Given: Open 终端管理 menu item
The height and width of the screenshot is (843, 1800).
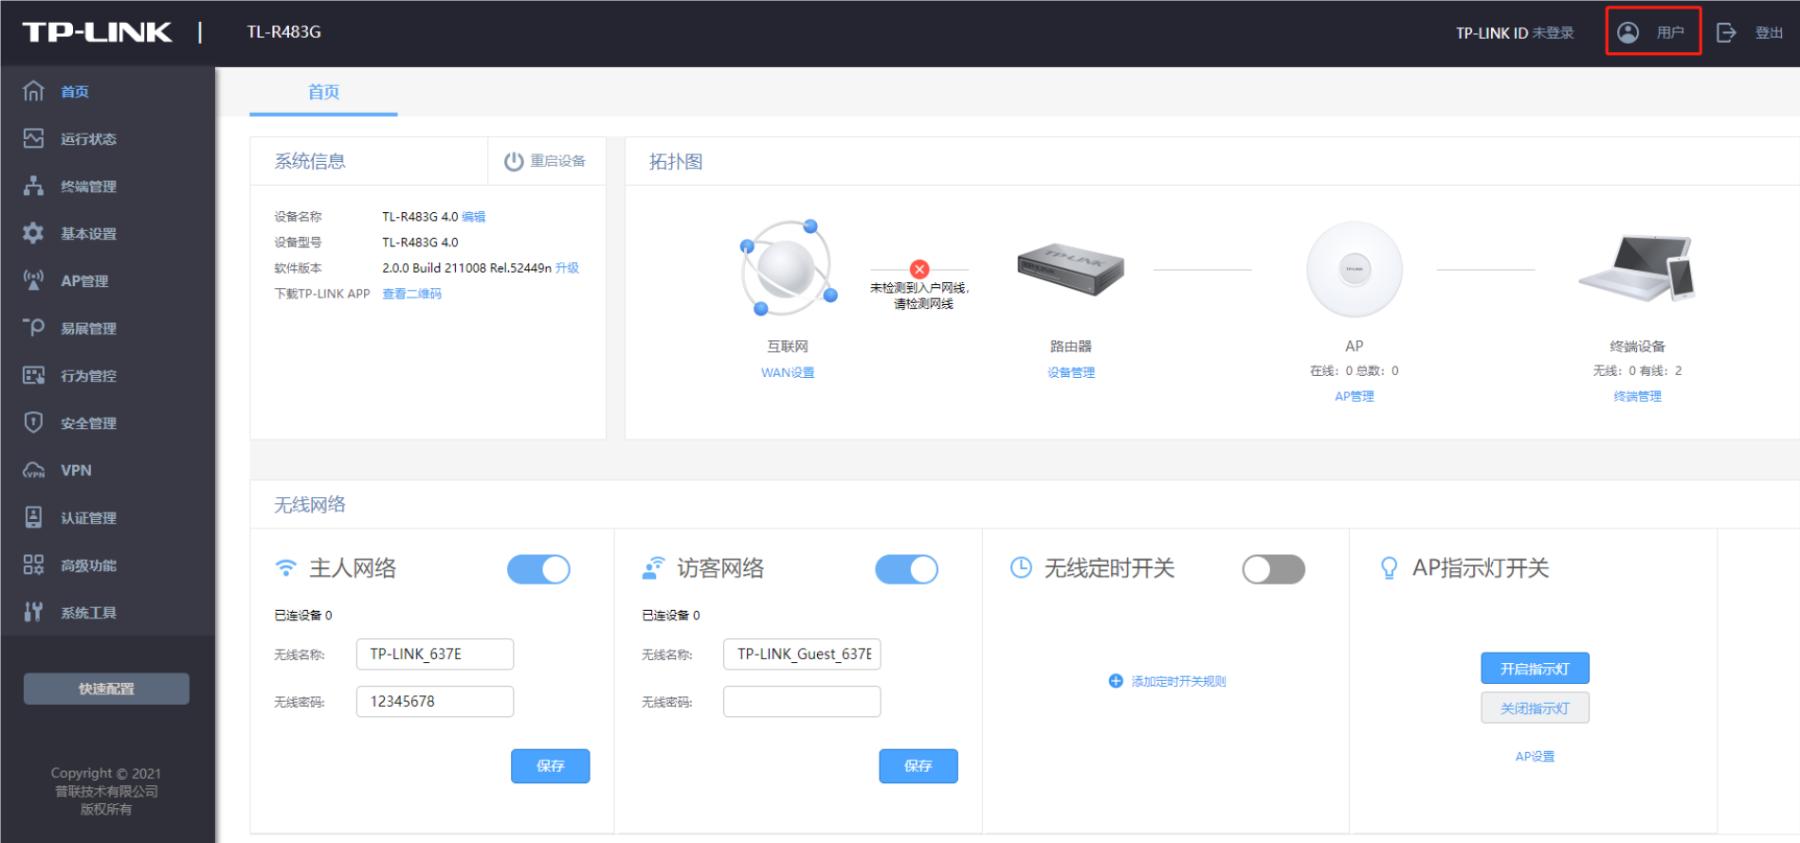Looking at the screenshot, I should point(88,187).
